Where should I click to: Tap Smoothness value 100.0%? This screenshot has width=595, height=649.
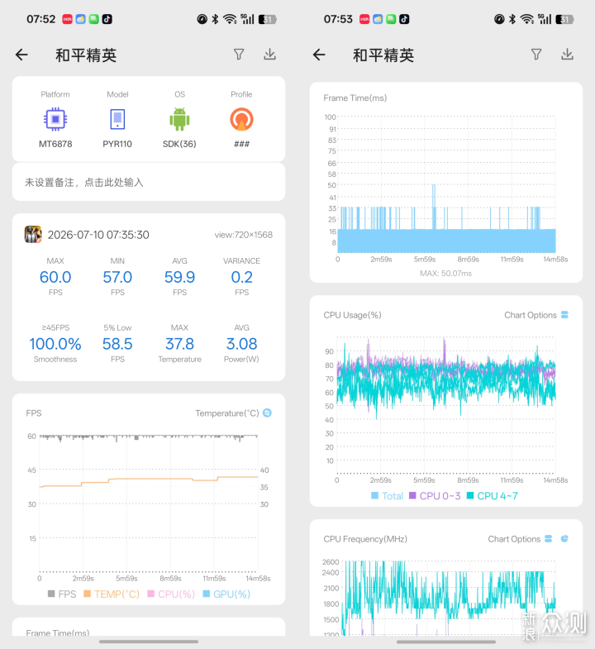point(55,344)
